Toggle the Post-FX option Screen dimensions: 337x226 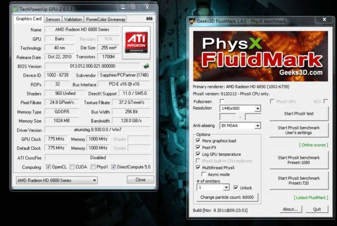point(198,147)
